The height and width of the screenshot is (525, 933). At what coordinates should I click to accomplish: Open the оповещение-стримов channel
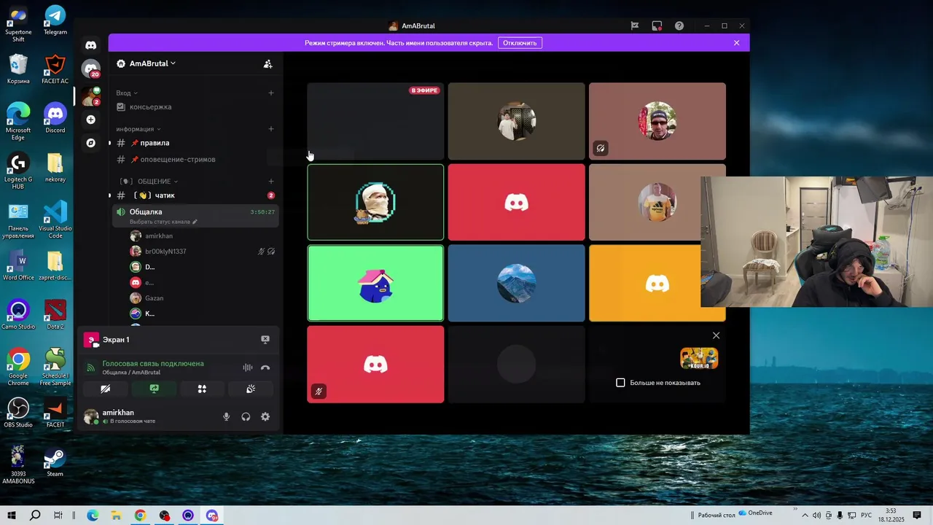tap(195, 159)
